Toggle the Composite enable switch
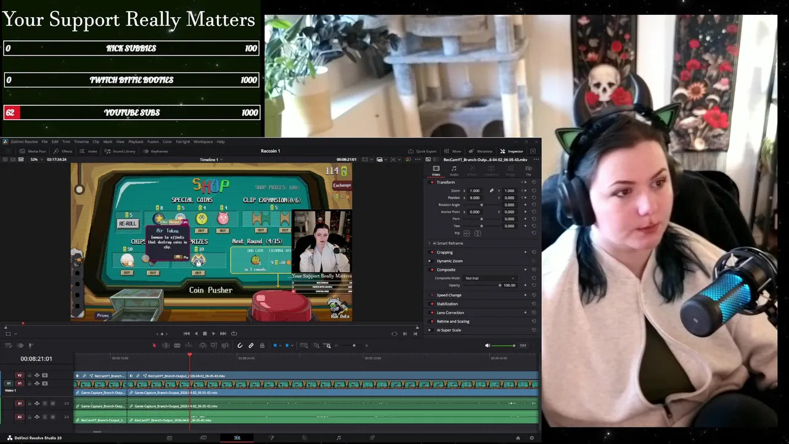Viewport: 789px width, 444px height. pos(431,269)
